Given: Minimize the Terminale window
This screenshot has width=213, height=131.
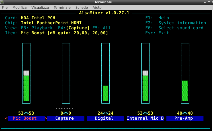Looking at the screenshot, I should coord(205,2).
